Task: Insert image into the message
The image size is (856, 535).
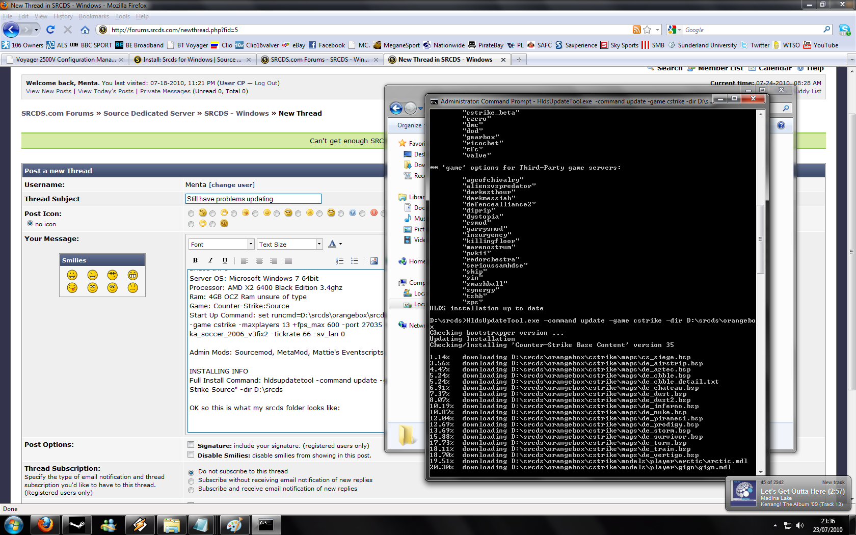Action: (x=374, y=260)
